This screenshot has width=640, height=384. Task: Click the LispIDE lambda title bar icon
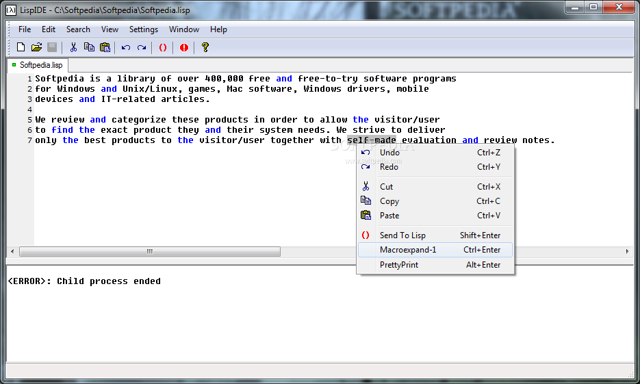(x=11, y=10)
